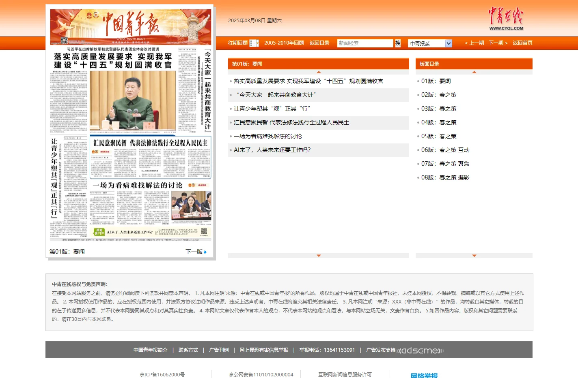The image size is (578, 378).
Task: Click the 汇民意聚民智 headline on newspaper image
Action: [x=151, y=143]
